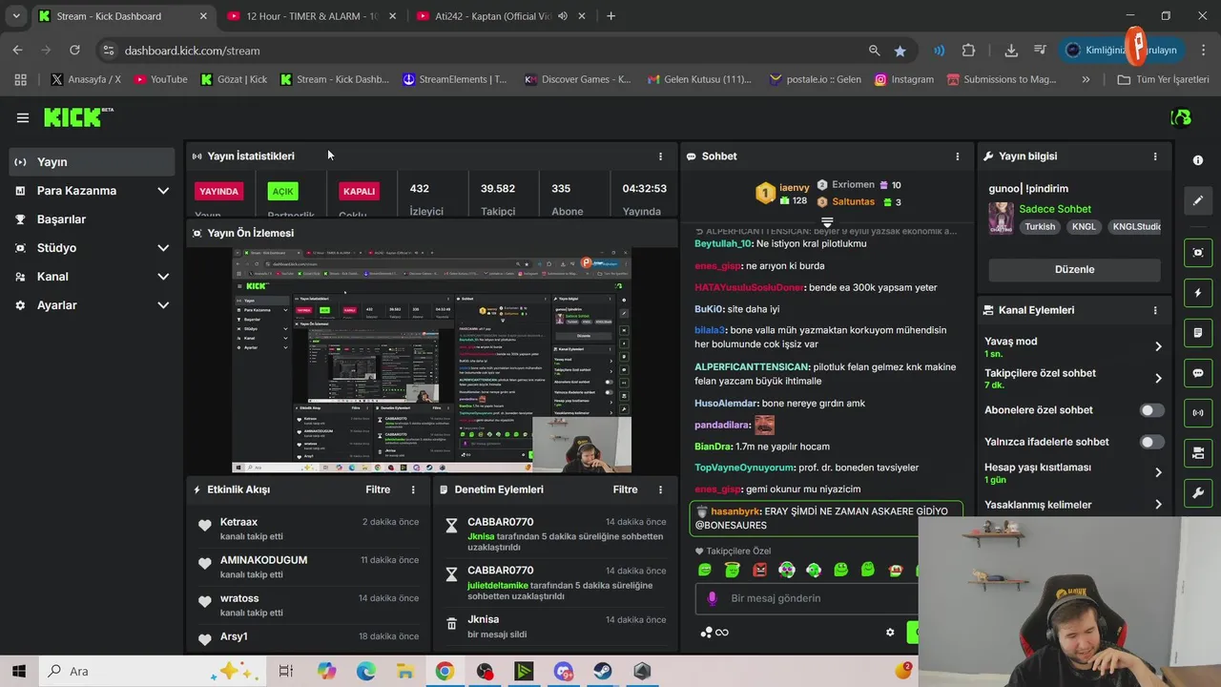Open the three-dot menu of Yayın bilgisi panel

coord(1155,156)
